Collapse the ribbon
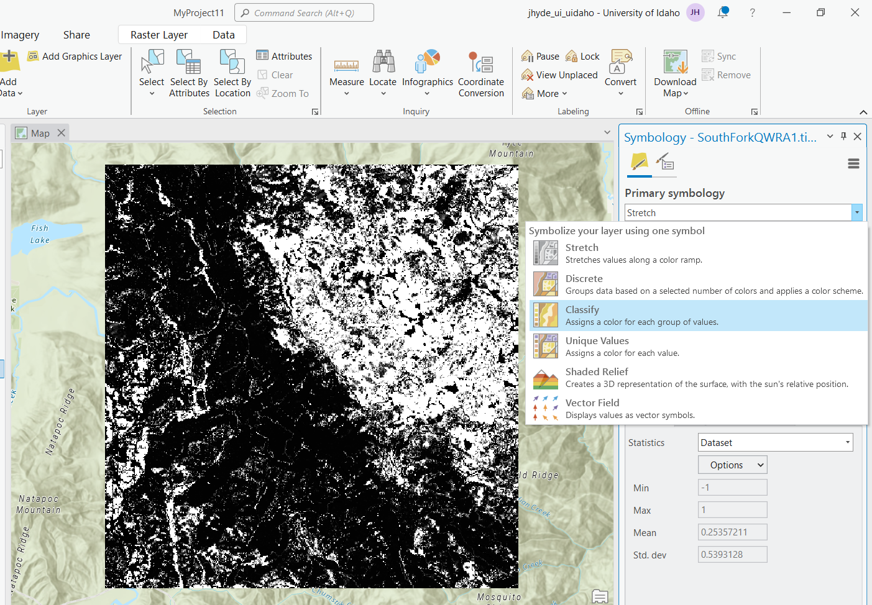872x605 pixels. (863, 112)
